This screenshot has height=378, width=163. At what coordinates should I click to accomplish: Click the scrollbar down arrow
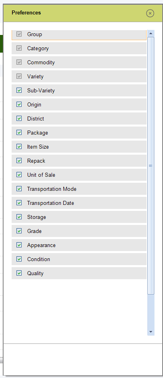(151, 332)
